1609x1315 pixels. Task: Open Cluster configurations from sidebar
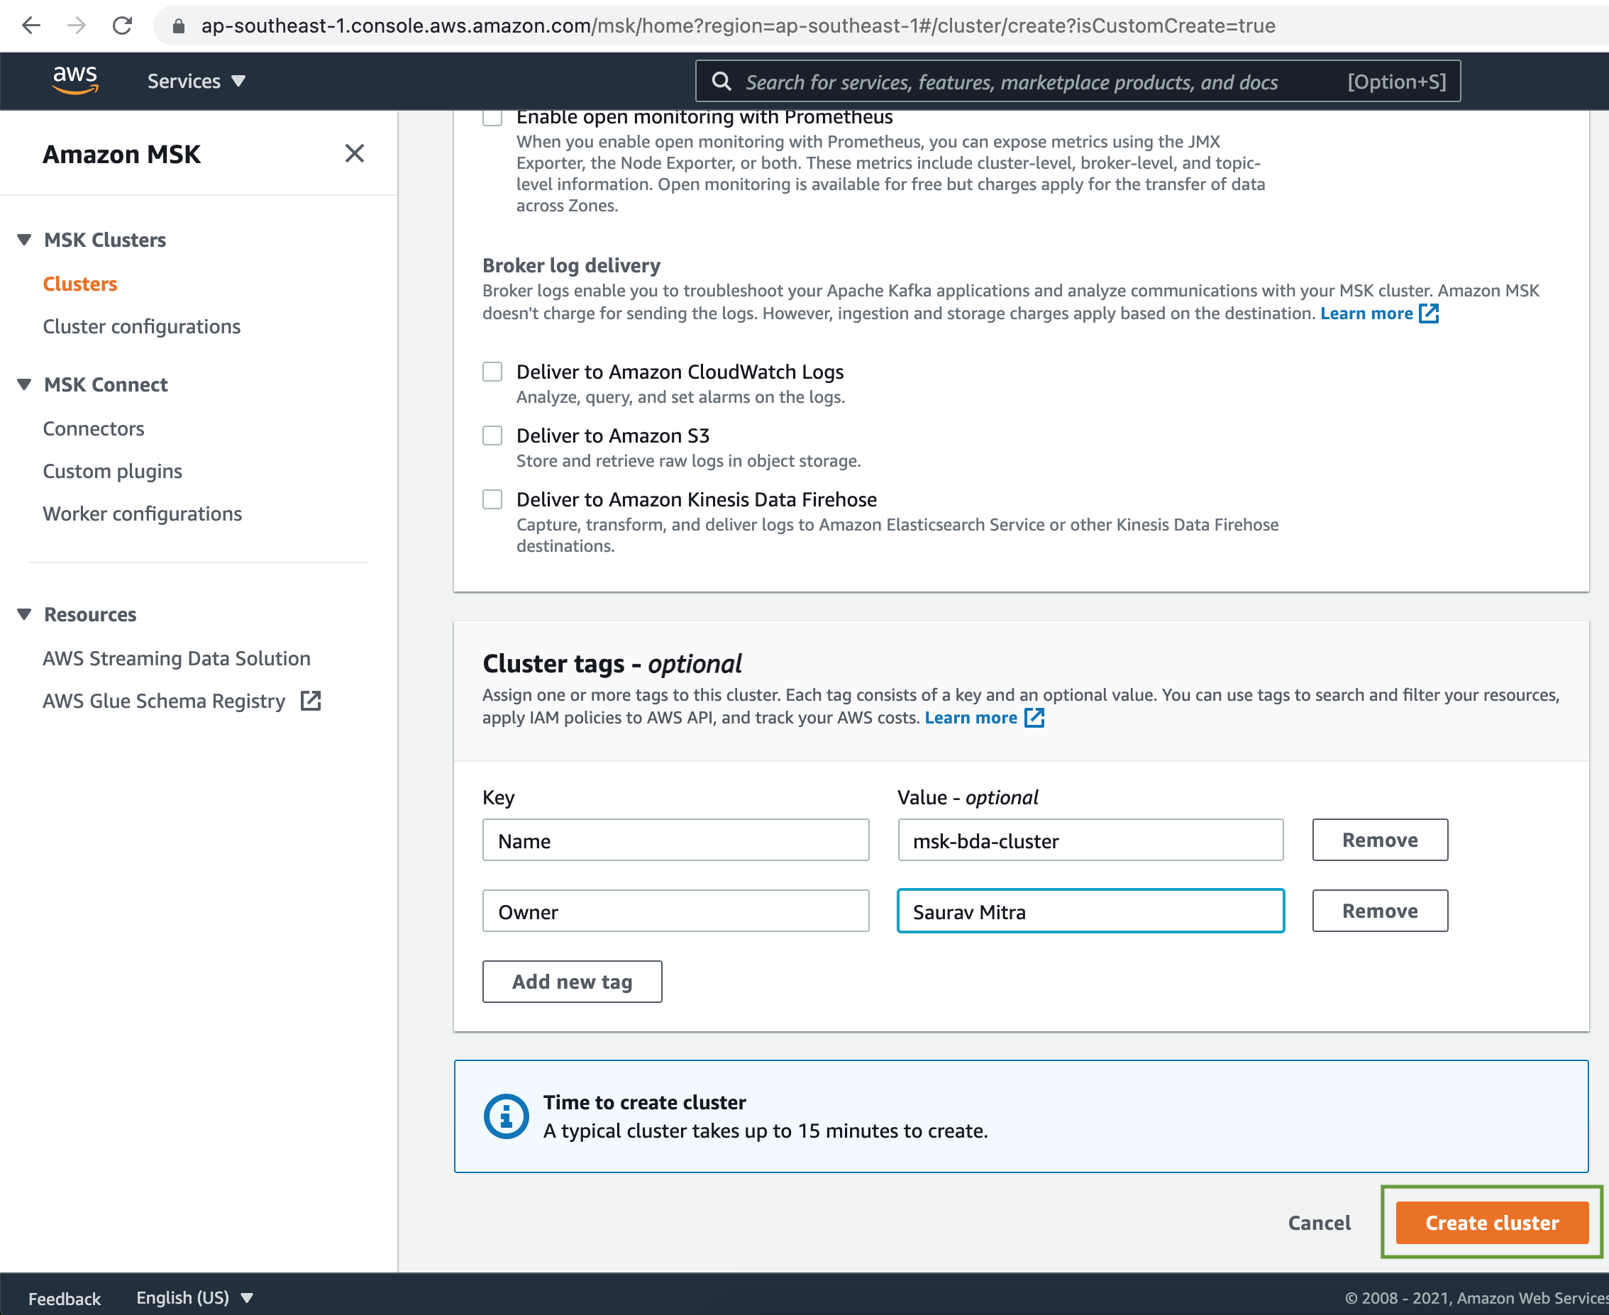[140, 326]
